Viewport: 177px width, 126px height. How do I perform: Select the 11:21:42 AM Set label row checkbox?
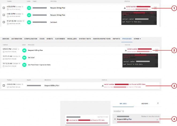[3, 22]
